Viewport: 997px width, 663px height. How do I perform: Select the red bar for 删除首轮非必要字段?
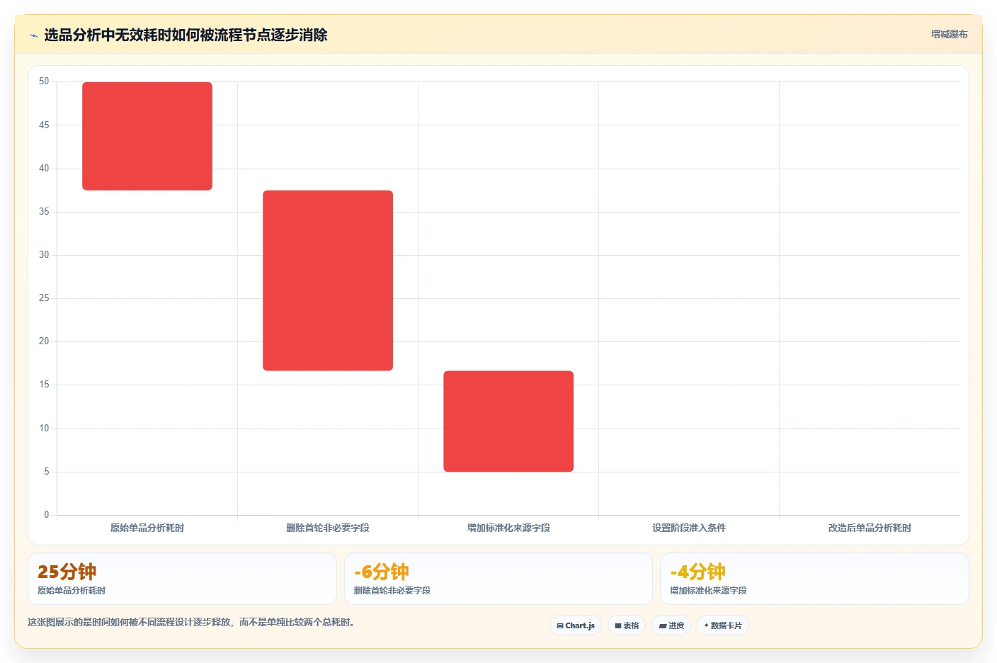328,280
